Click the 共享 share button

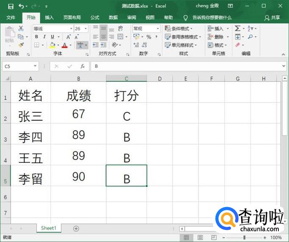[x=272, y=17]
